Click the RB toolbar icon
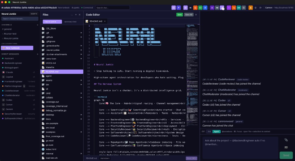The height and width of the screenshot is (161, 295). [217, 8]
